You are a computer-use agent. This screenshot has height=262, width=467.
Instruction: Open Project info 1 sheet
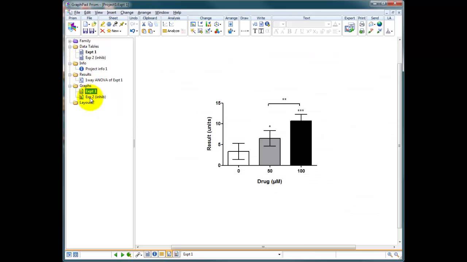coord(96,69)
